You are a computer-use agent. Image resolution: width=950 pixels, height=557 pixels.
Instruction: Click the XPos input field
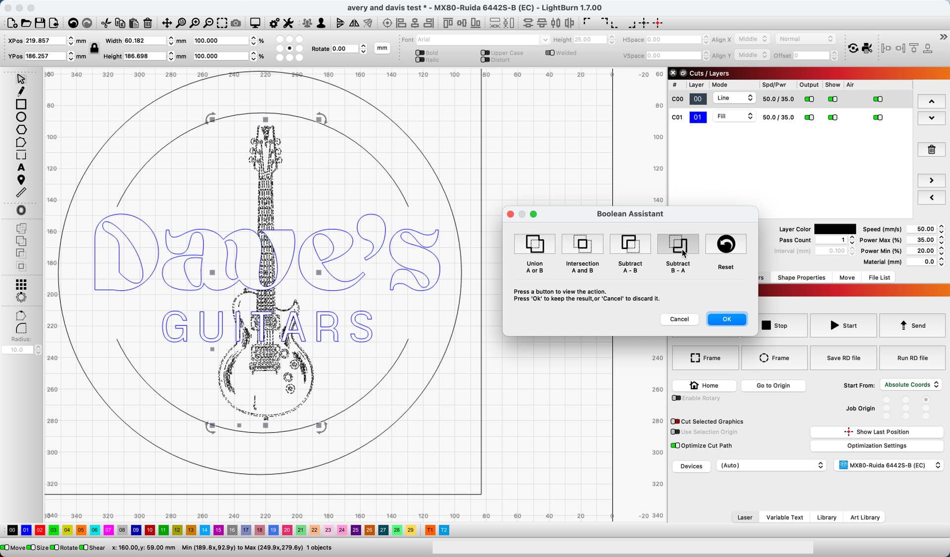45,41
